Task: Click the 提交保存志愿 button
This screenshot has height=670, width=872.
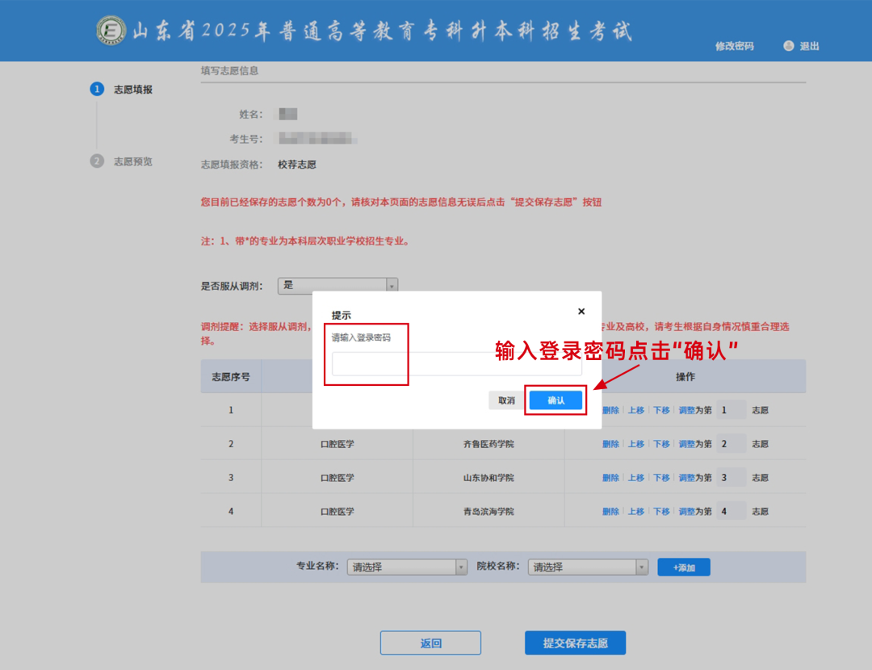Action: click(575, 643)
